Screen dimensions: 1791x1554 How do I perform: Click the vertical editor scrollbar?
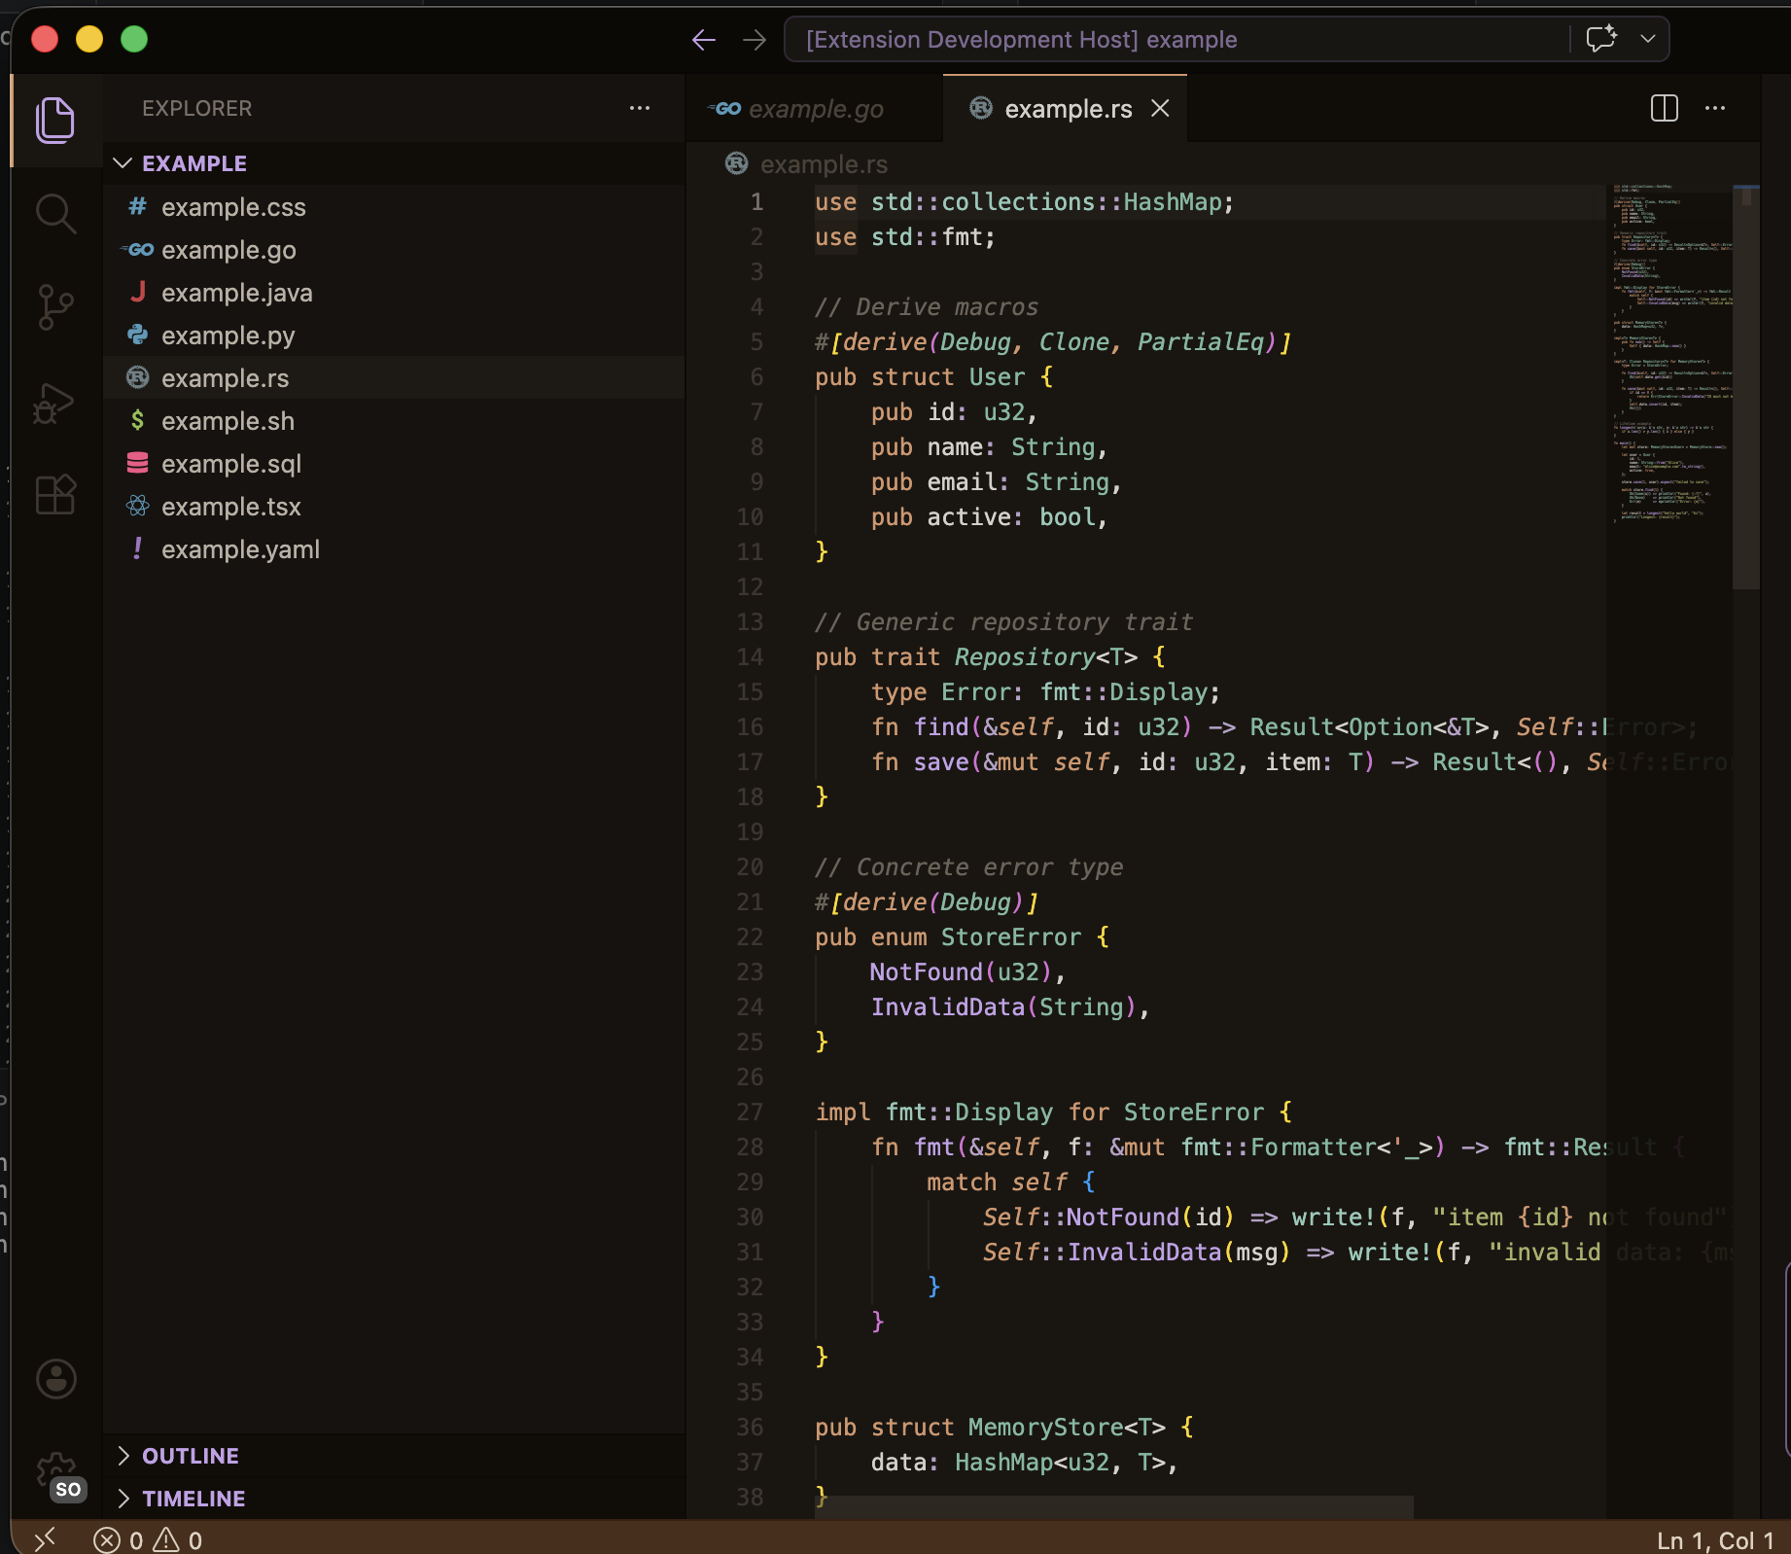click(x=1746, y=387)
